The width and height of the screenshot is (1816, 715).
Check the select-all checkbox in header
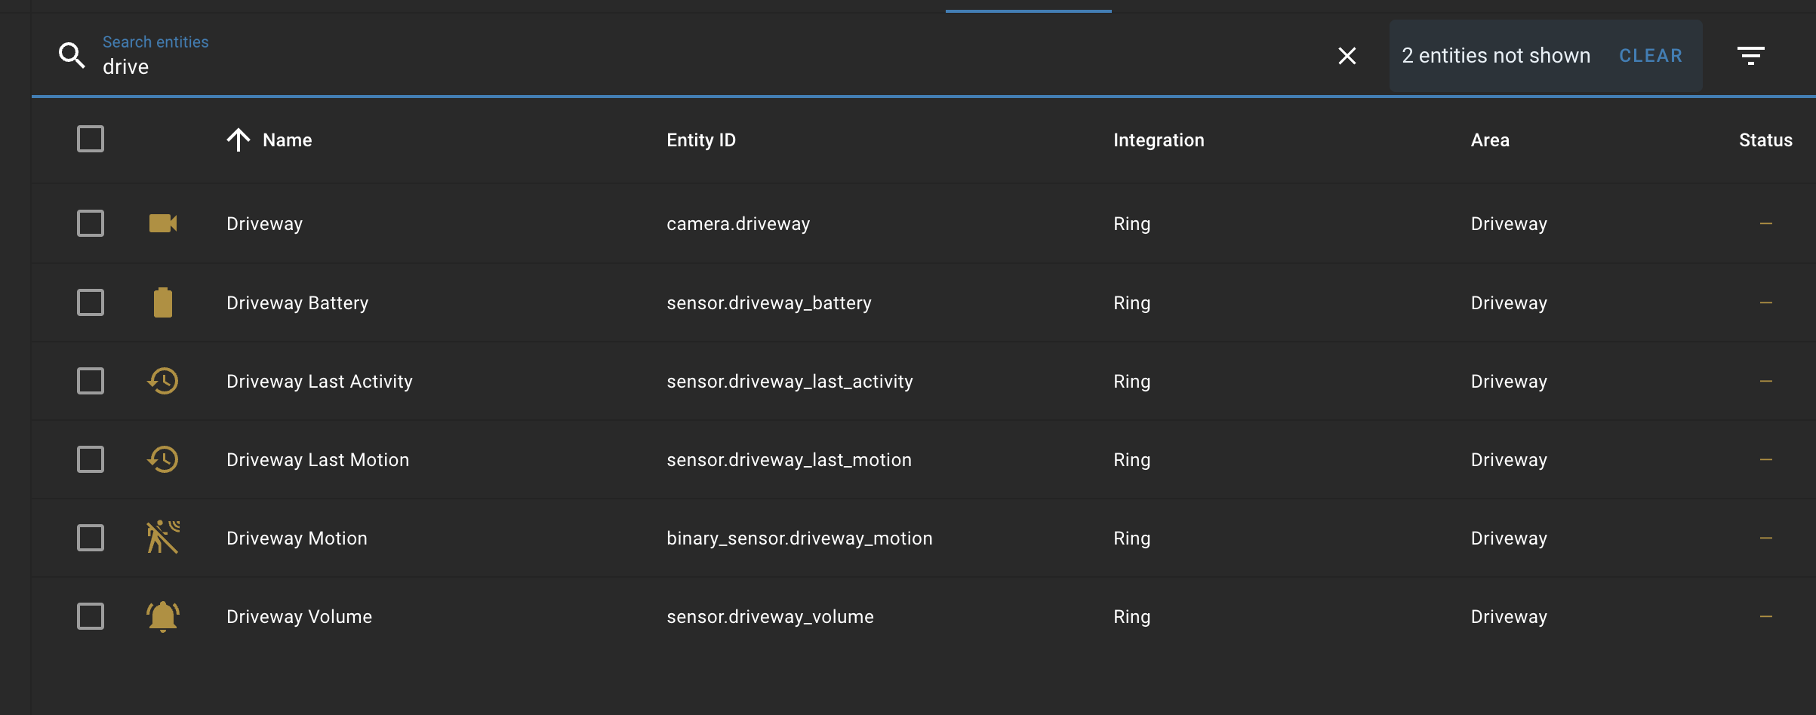click(x=90, y=139)
